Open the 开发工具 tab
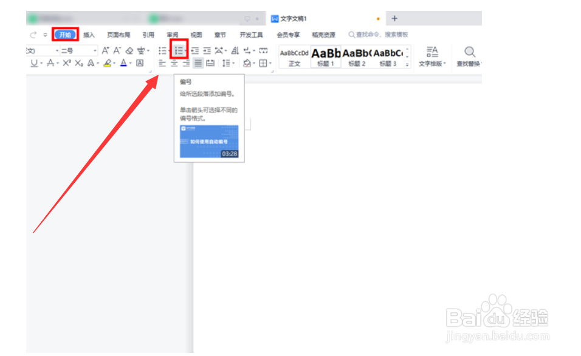 coord(251,35)
